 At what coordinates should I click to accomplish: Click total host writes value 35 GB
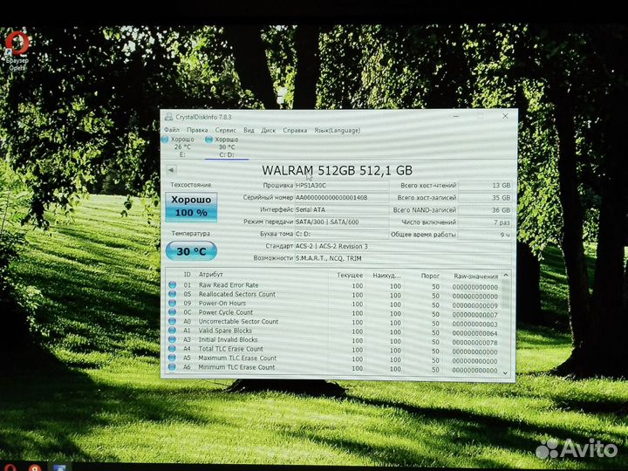pyautogui.click(x=485, y=198)
